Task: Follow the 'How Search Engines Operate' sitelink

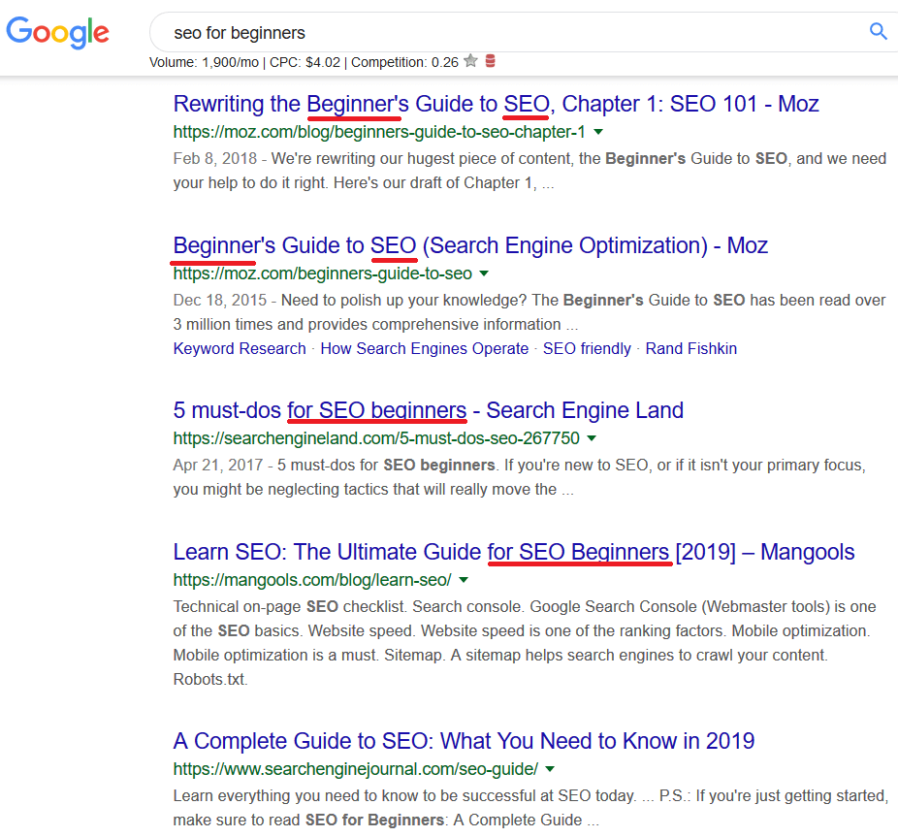Action: click(425, 348)
